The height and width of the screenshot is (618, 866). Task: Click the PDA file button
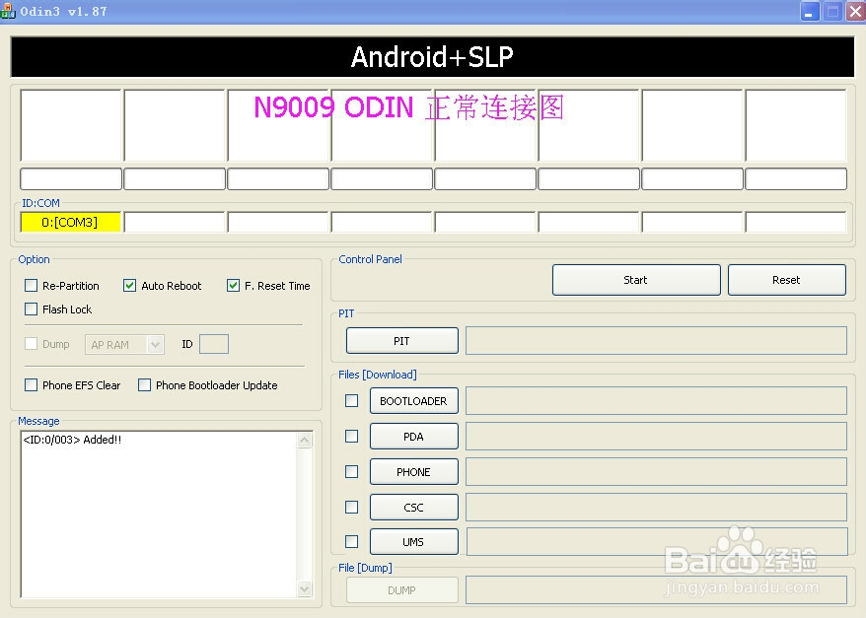pyautogui.click(x=413, y=437)
